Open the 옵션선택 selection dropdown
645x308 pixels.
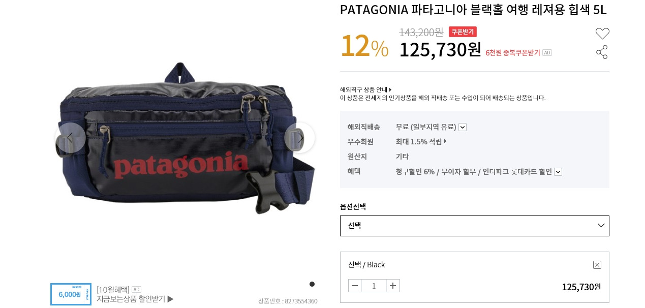click(474, 226)
